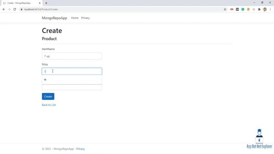
Task: Open the green circular extension icon
Action: coord(243,9)
